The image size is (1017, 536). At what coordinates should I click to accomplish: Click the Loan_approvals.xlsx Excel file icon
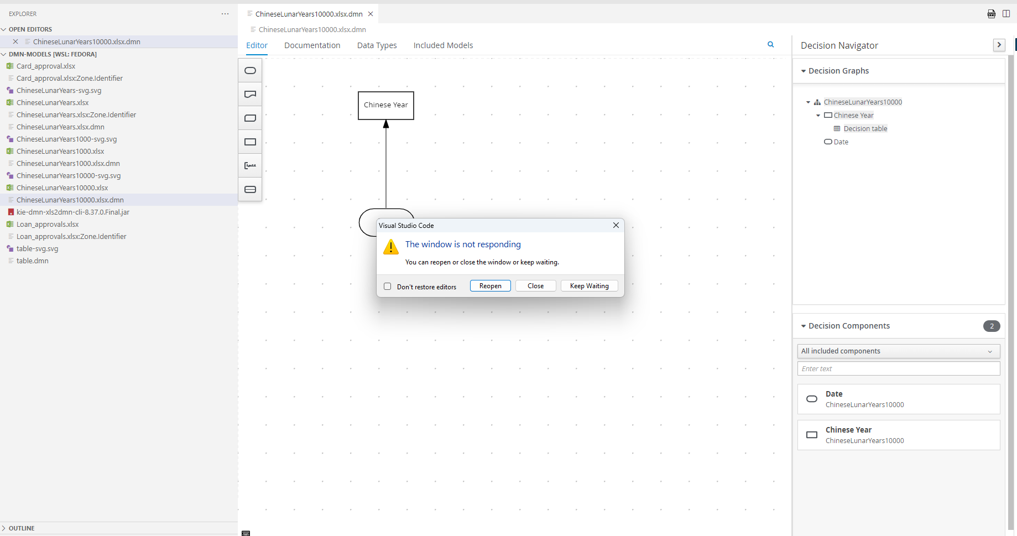tap(10, 224)
